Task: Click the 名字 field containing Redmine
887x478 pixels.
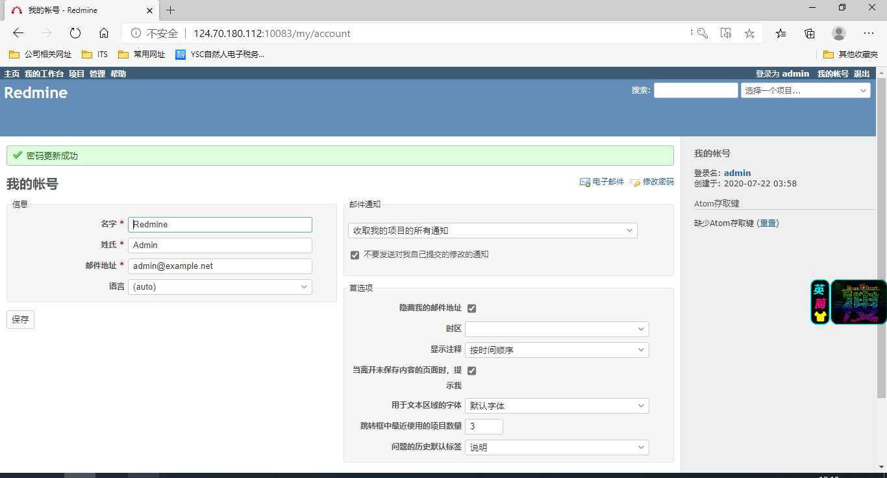Action: point(220,225)
